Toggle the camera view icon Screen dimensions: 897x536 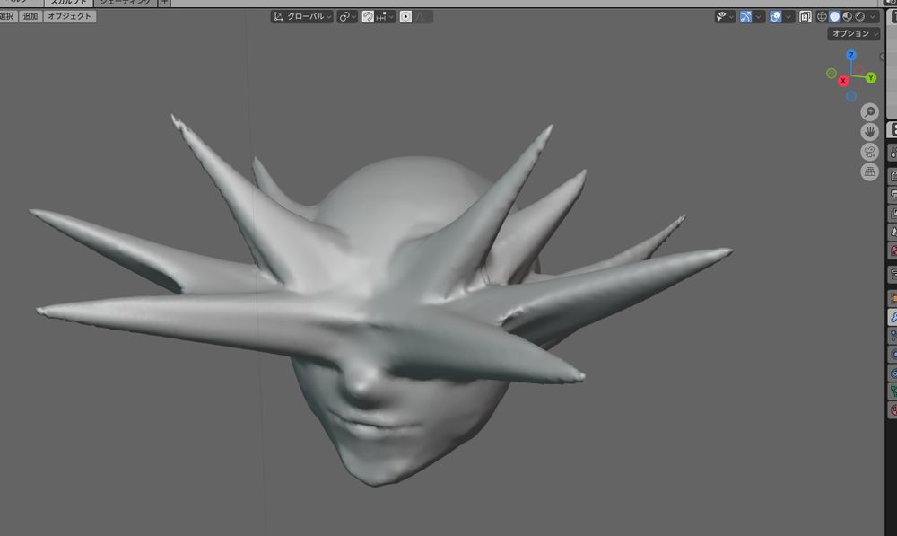[869, 152]
